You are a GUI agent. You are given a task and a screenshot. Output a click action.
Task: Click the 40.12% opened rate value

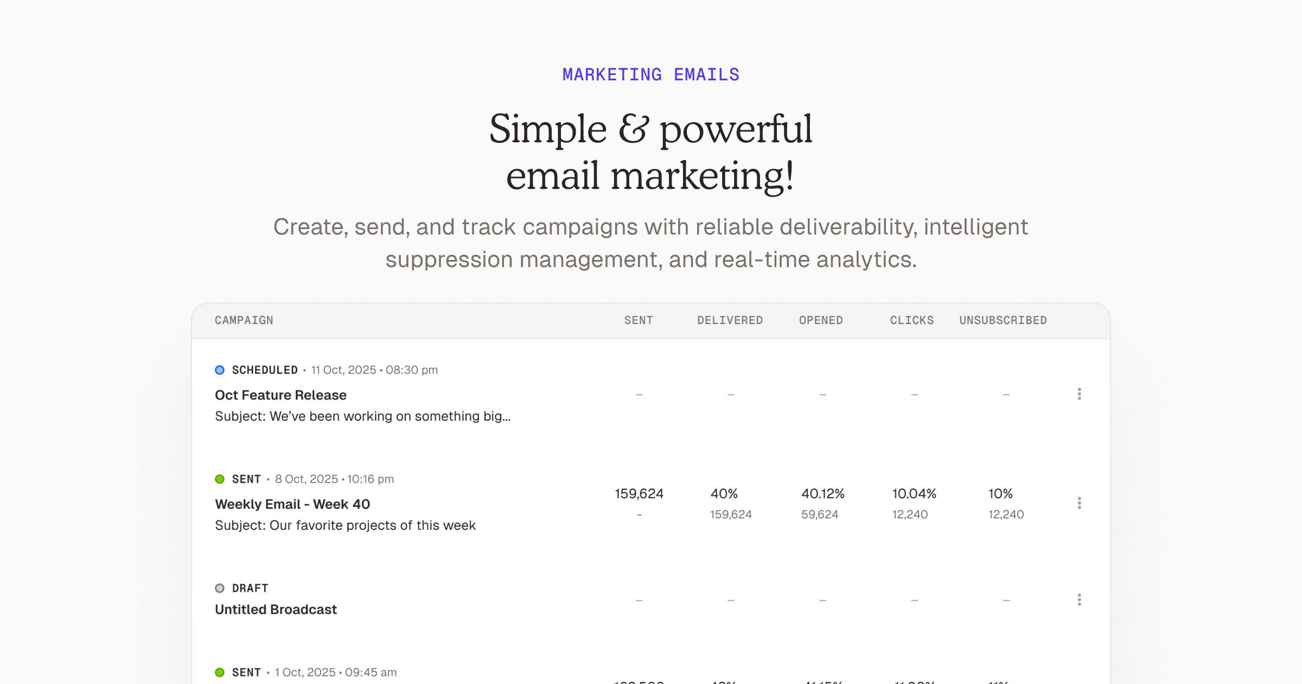(x=822, y=494)
